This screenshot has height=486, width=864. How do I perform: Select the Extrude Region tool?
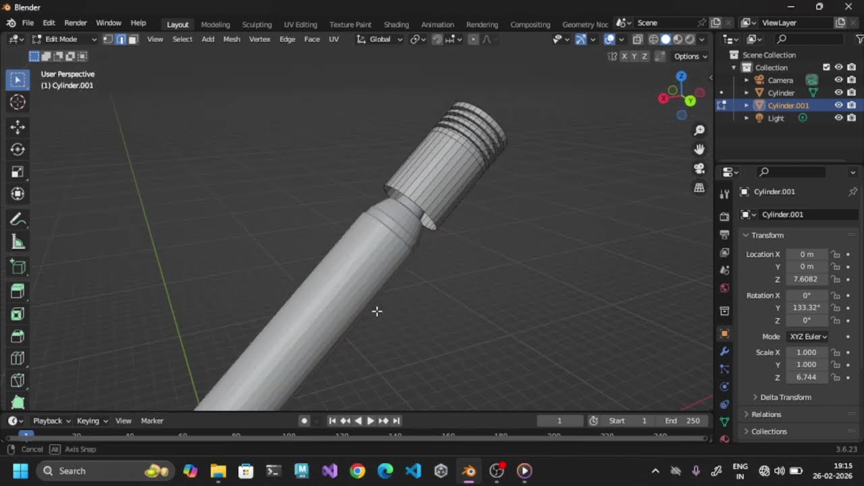(x=18, y=292)
